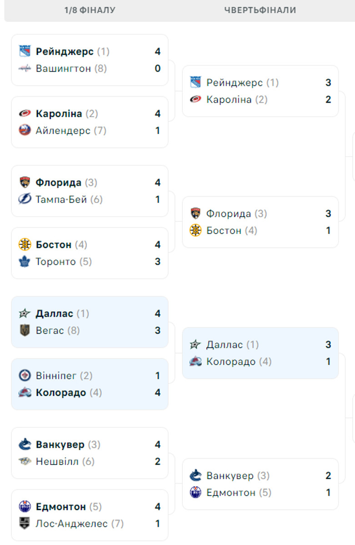Click the Колорадо team name in quarterfinals
355x545 pixels.
pos(231,362)
